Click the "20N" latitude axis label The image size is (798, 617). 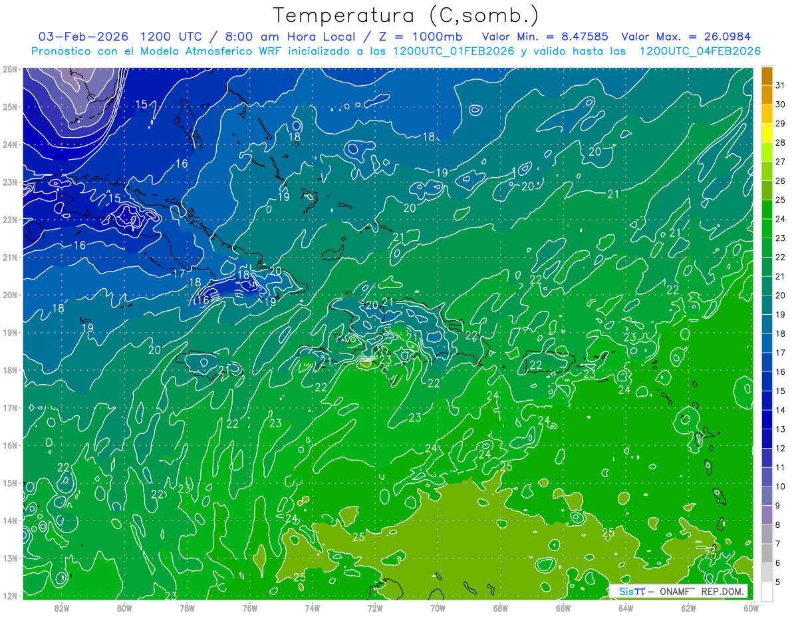tap(9, 295)
